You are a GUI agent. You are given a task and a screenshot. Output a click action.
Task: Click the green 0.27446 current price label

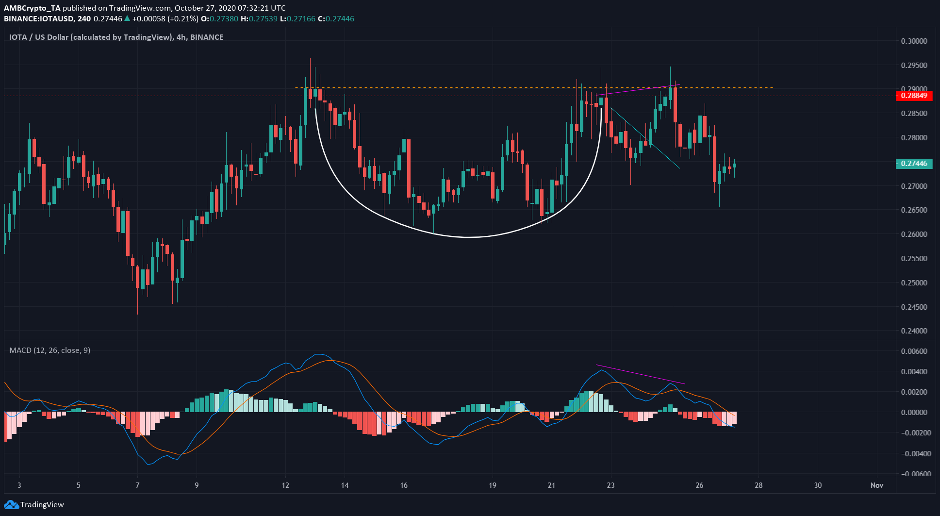(x=914, y=164)
